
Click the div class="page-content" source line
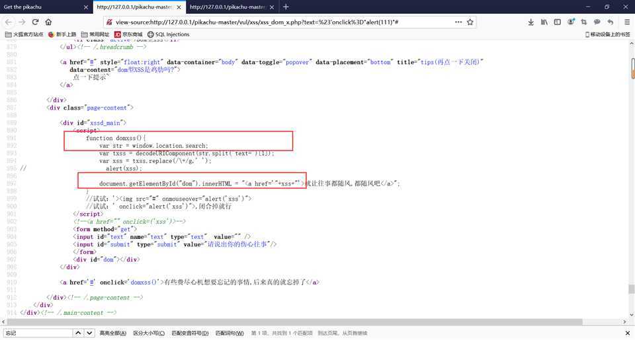tap(90, 108)
